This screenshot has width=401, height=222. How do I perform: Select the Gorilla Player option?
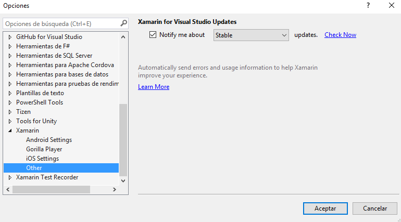44,149
